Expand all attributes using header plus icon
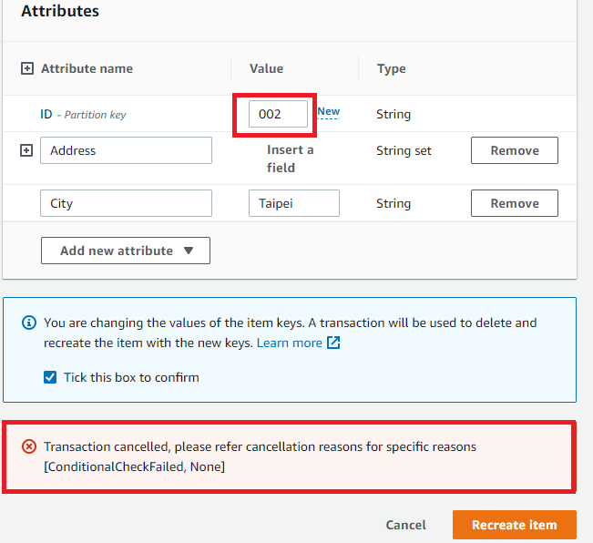593x543 pixels. (26, 68)
